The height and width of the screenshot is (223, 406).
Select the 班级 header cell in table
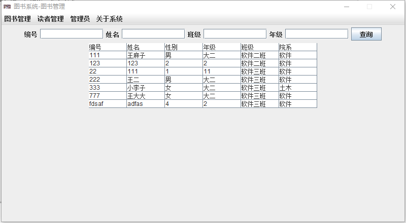point(260,47)
